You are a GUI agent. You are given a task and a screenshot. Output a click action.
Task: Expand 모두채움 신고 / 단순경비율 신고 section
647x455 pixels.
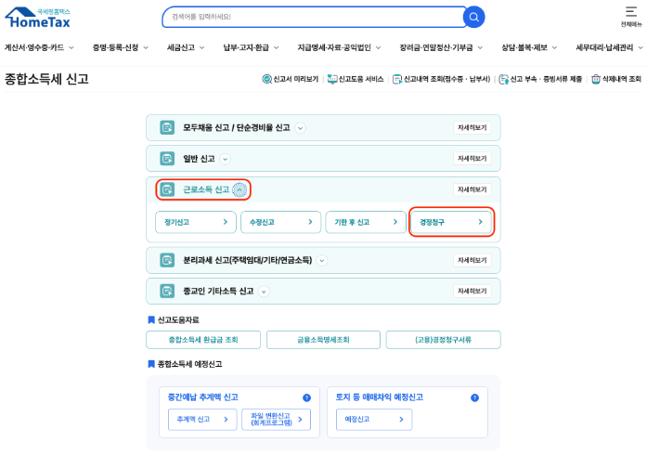[301, 128]
